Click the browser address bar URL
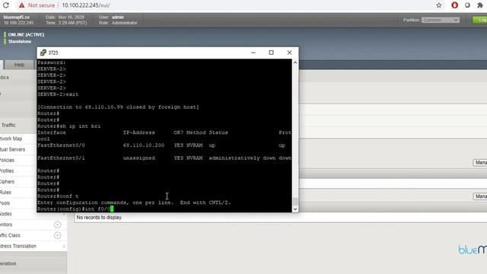Image resolution: width=487 pixels, height=274 pixels. click(86, 5)
